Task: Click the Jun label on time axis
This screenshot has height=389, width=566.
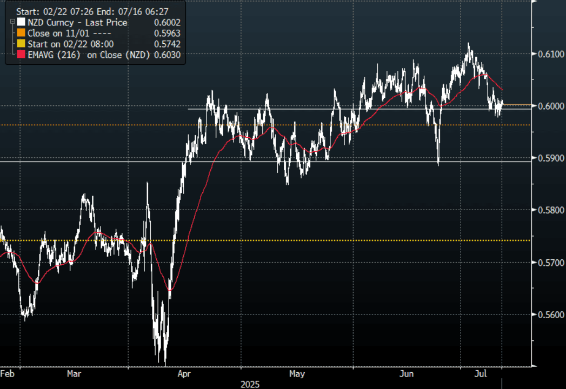Action: 407,373
